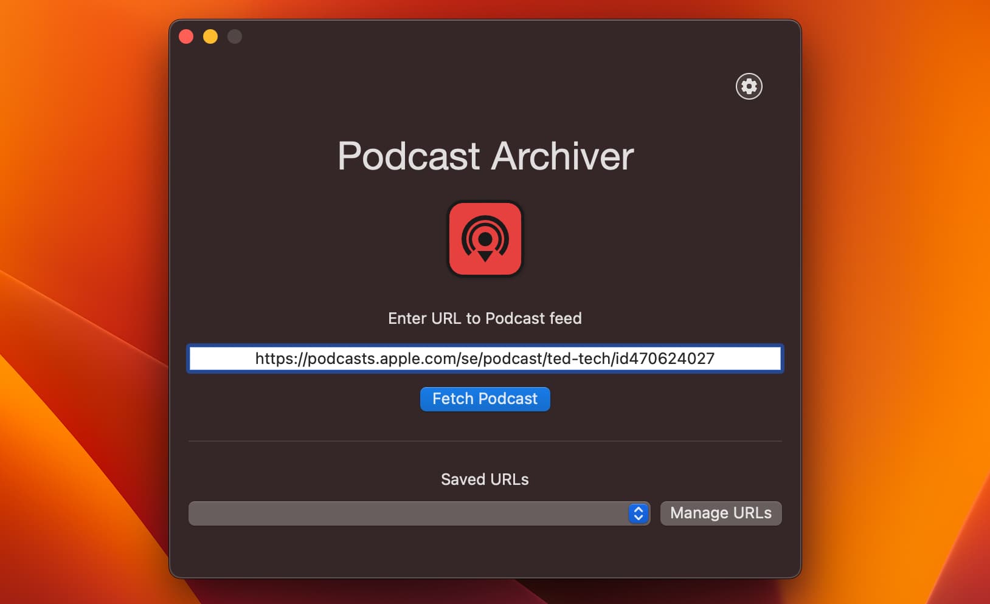The height and width of the screenshot is (604, 990).
Task: Focus the podcast feed URL field
Action: click(x=485, y=359)
